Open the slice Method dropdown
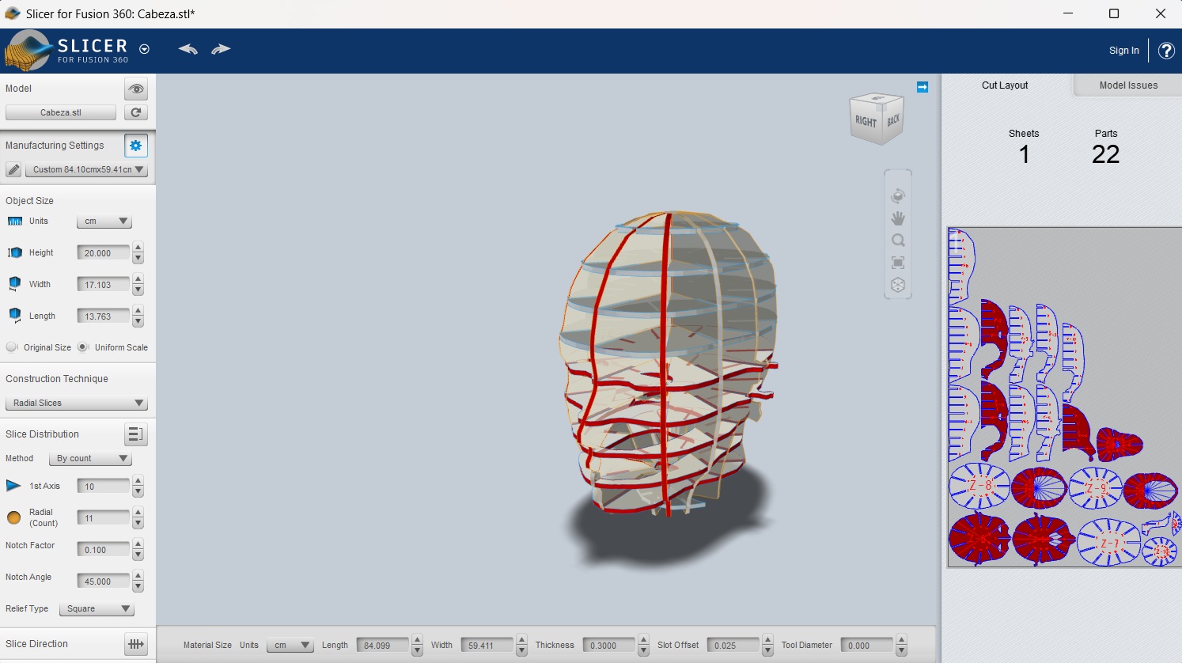The width and height of the screenshot is (1182, 663). [90, 458]
